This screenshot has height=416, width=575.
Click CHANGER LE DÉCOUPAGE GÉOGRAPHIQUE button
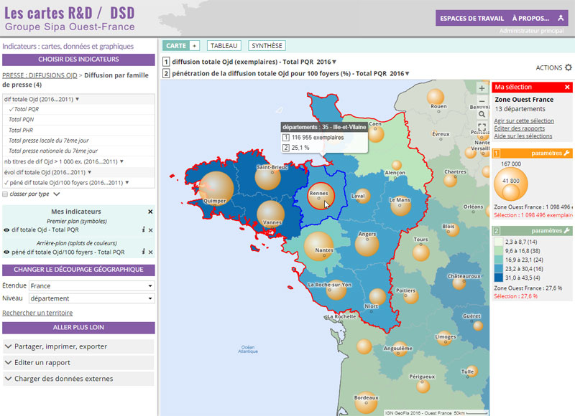(78, 270)
